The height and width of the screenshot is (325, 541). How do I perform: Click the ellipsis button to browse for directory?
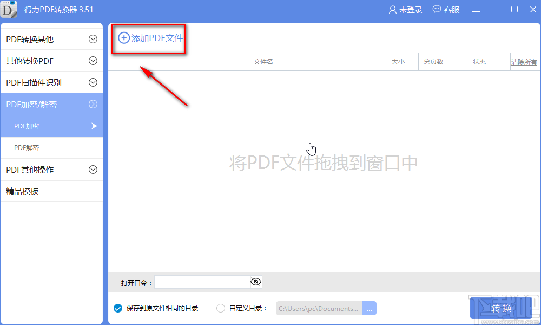point(370,308)
